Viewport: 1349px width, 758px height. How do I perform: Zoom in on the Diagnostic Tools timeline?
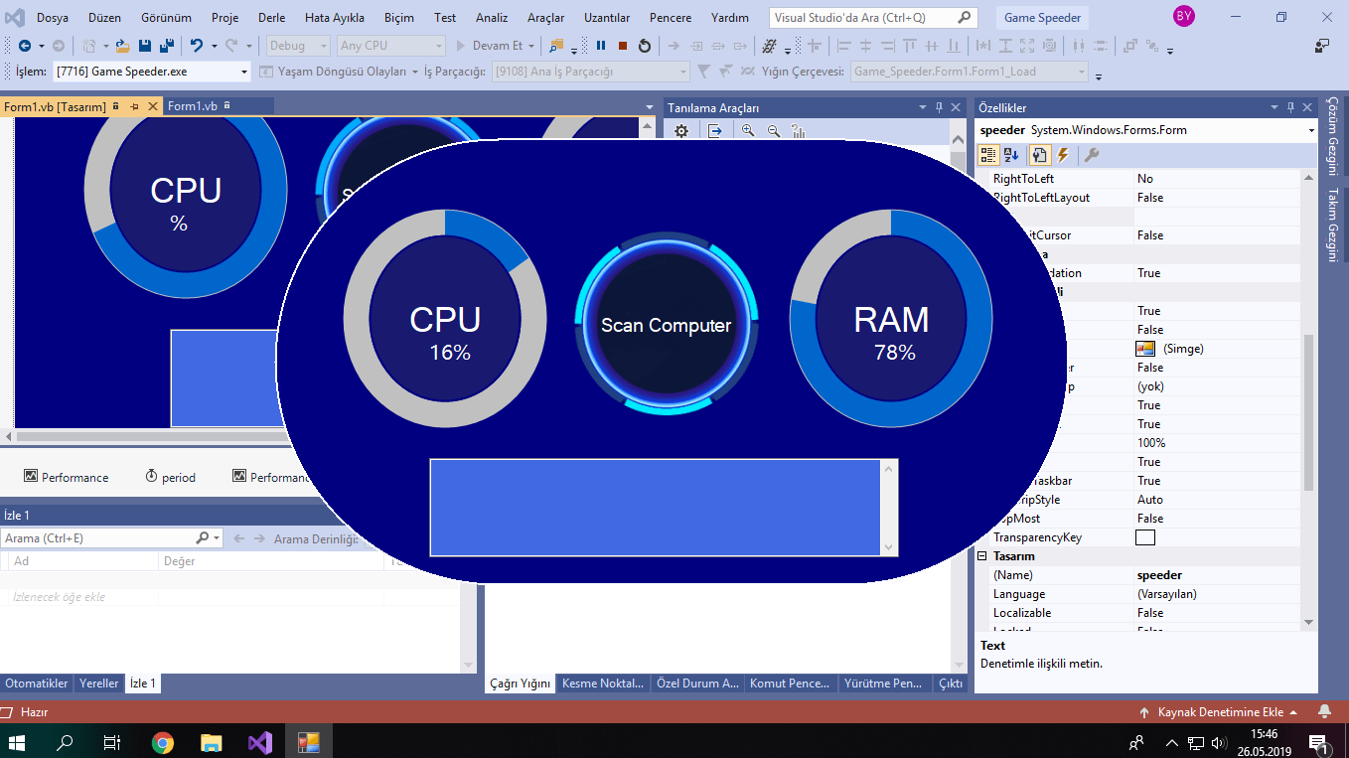tap(748, 131)
